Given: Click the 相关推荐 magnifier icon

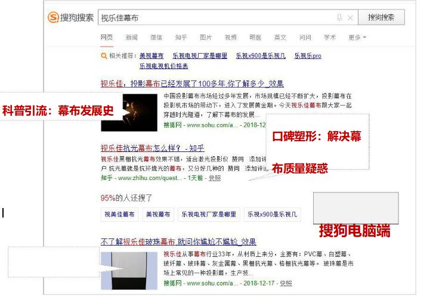Looking at the screenshot, I should coord(104,56).
